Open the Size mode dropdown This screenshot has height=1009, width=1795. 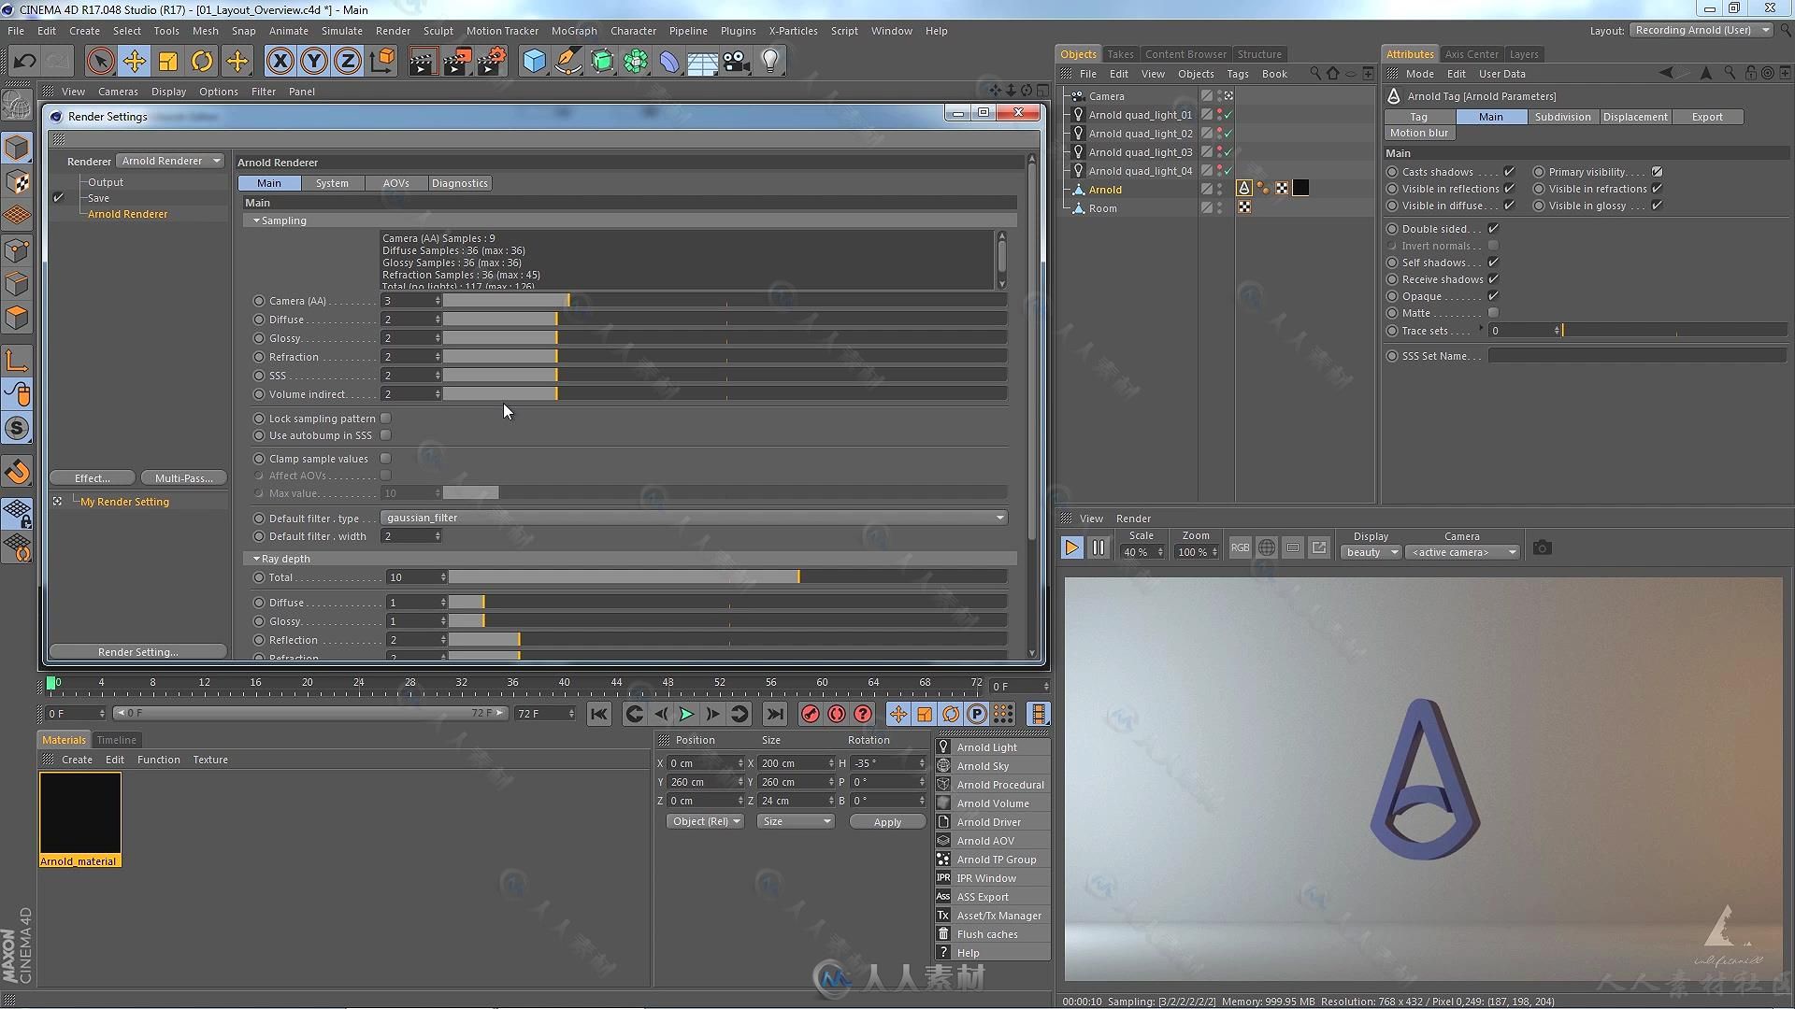[x=796, y=821]
